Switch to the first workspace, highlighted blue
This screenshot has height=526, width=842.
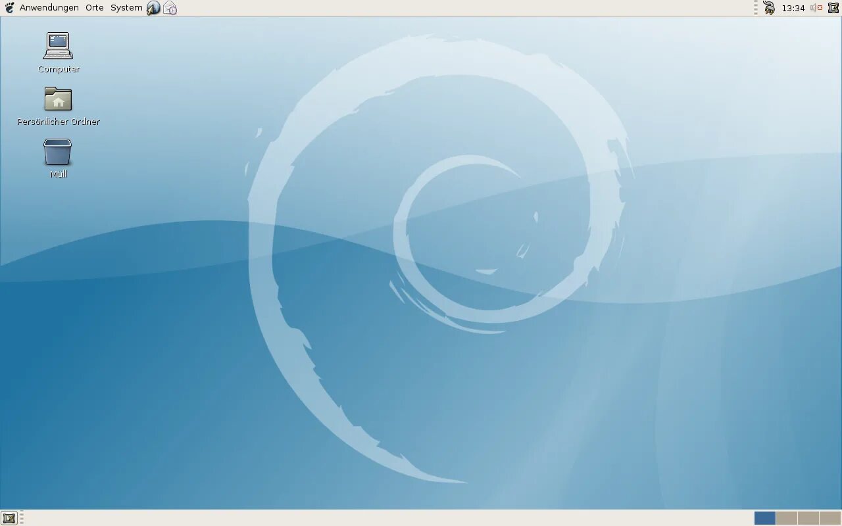pyautogui.click(x=765, y=518)
